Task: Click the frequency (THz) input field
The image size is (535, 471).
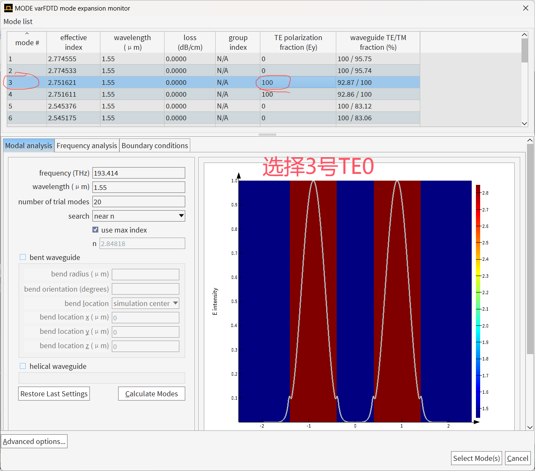Action: (139, 173)
